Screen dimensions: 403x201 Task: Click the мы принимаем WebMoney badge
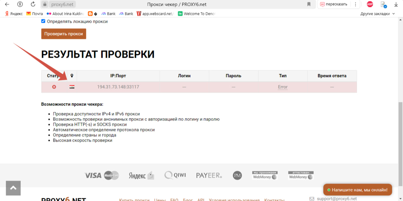click(265, 175)
